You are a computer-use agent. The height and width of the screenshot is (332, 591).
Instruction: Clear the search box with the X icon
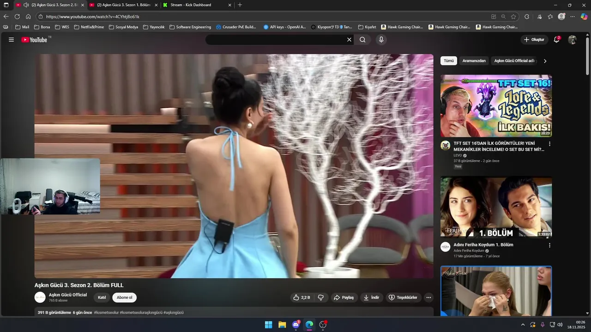(x=349, y=40)
